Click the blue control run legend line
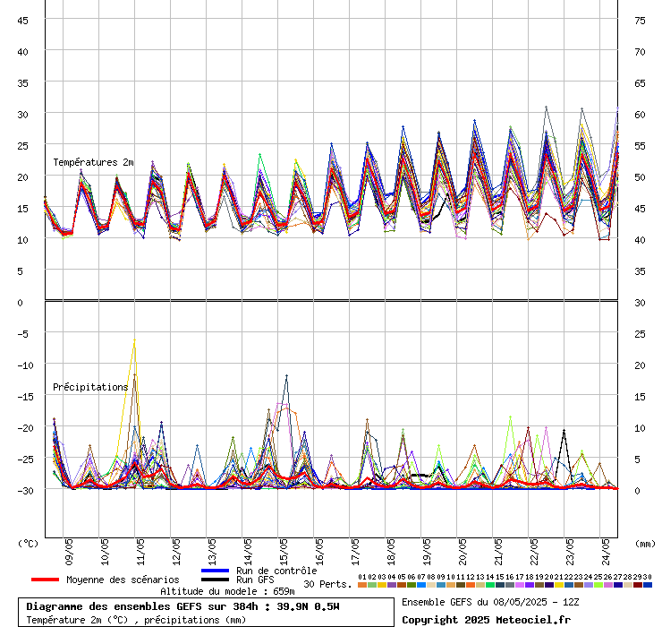This screenshot has width=662, height=627. pos(216,571)
